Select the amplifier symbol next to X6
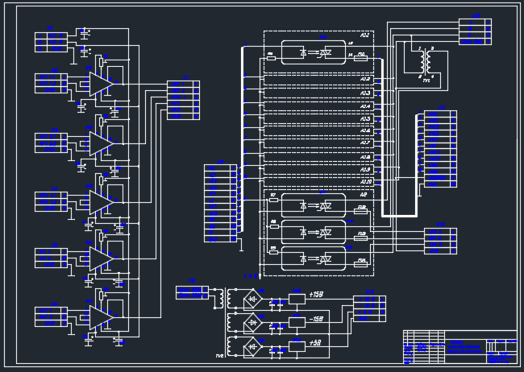 [x=101, y=317]
